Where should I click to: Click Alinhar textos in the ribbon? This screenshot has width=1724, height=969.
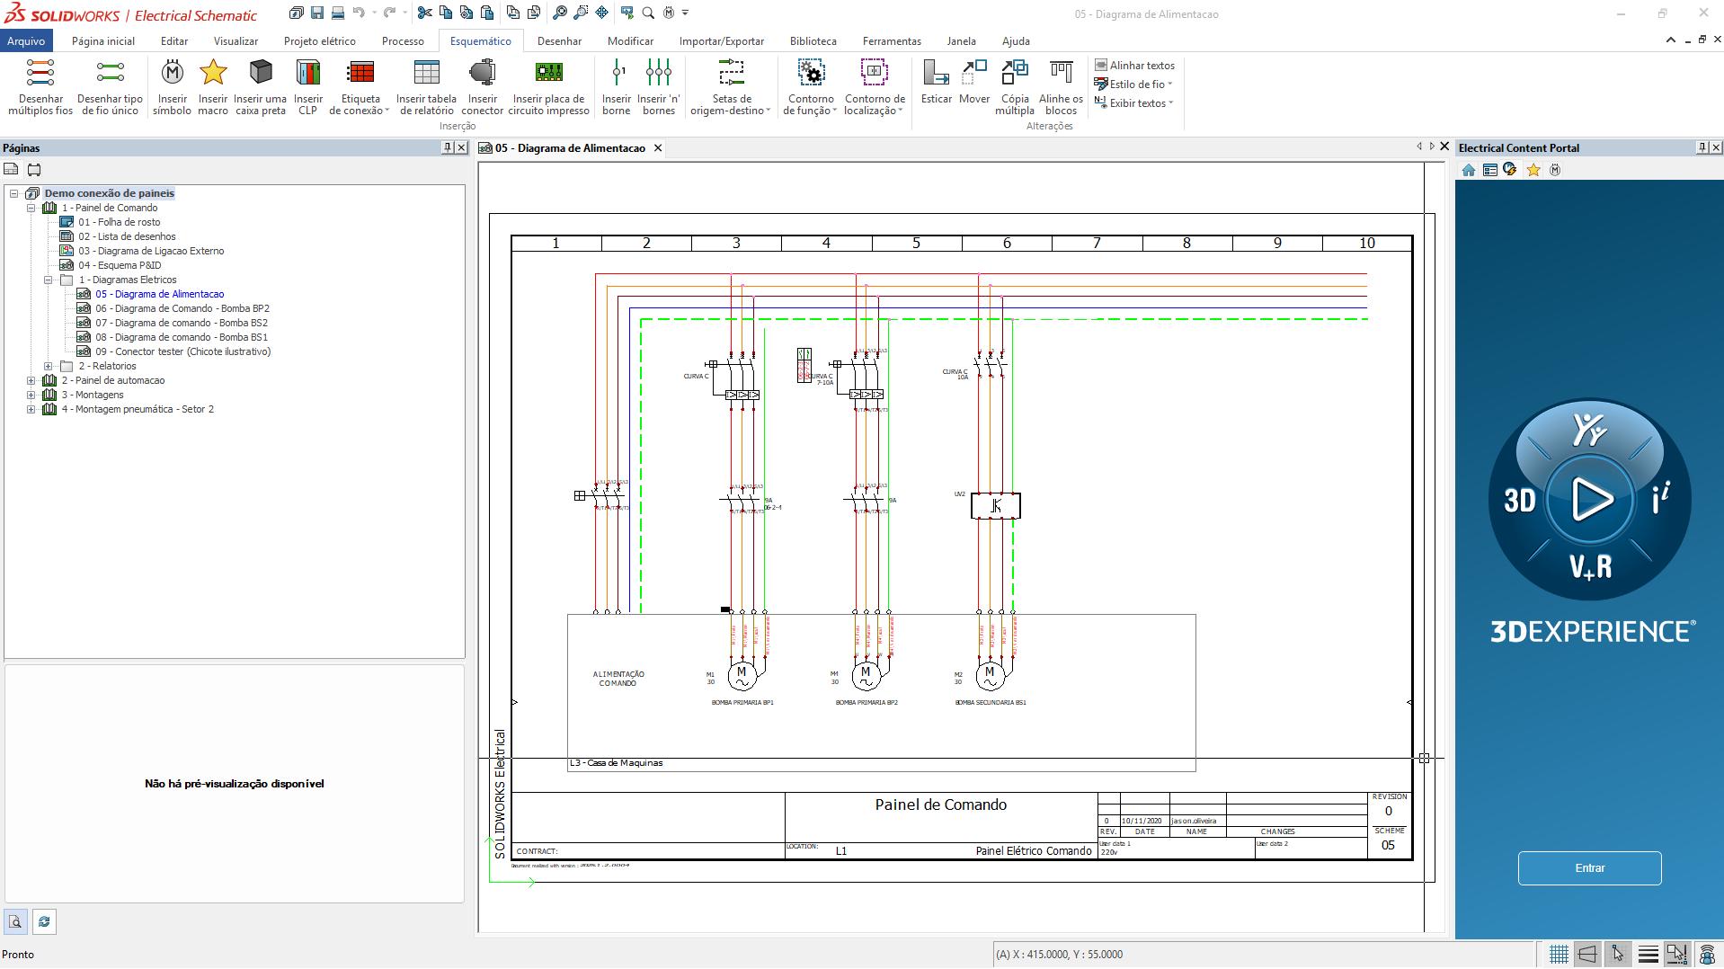1134,66
